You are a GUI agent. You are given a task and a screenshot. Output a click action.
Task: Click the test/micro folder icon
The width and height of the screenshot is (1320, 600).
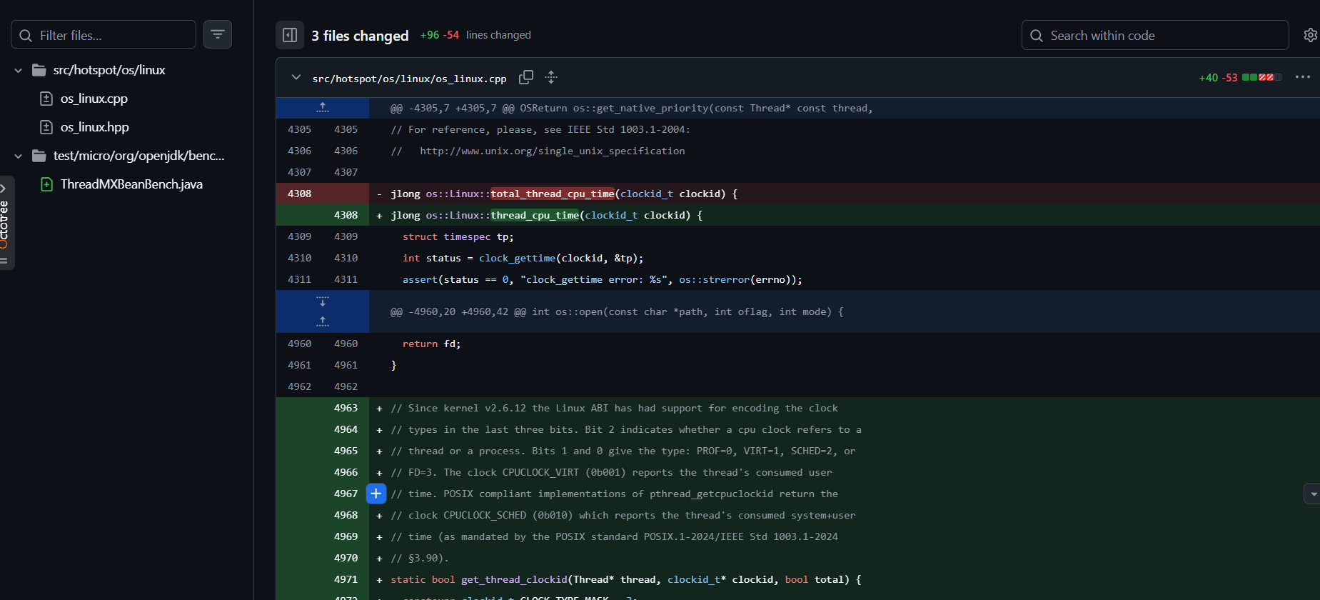pos(39,156)
